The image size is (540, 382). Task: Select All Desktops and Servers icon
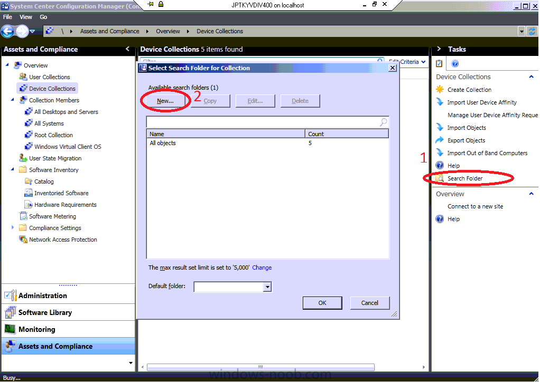pyautogui.click(x=29, y=112)
